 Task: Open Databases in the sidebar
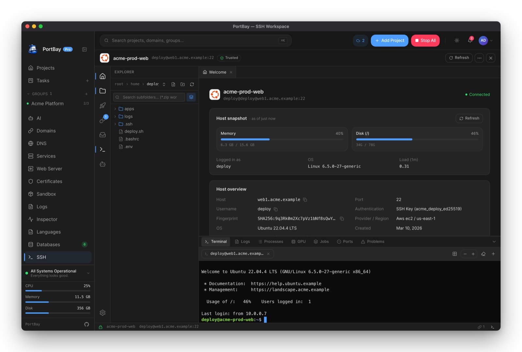(x=58, y=244)
